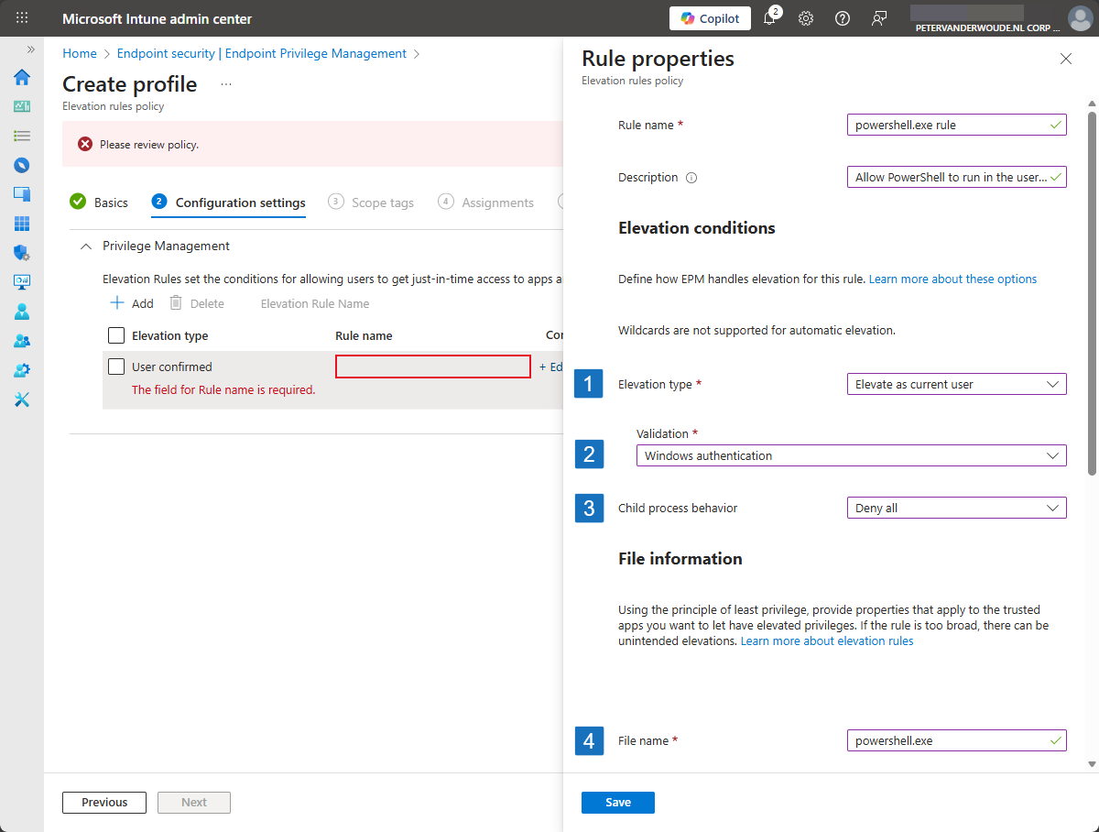1099x832 pixels.
Task: Open Learn more about elevation rules link
Action: 827,640
